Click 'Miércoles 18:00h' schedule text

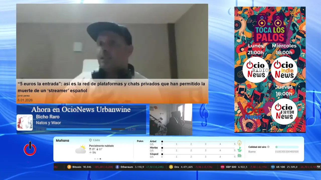point(284,49)
